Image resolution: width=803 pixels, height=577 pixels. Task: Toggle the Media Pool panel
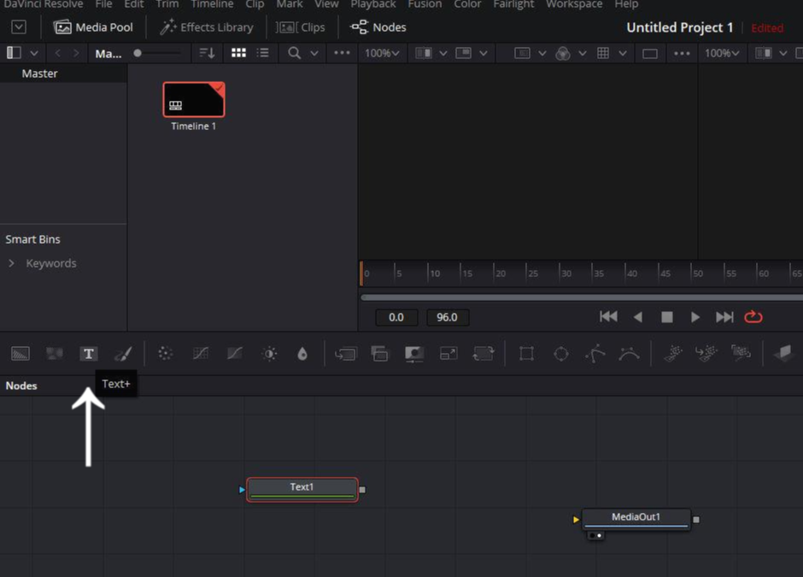tap(94, 27)
